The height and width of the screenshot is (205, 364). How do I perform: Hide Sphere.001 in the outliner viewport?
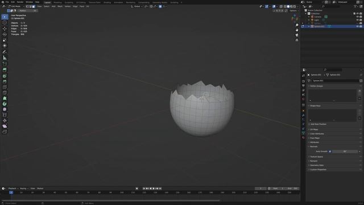358,27
